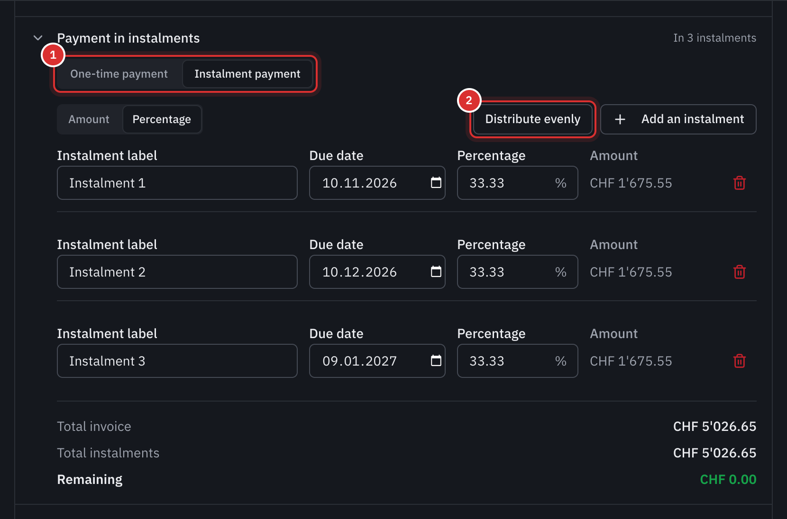
Task: Click the due date 10.12.2026 field
Action: [x=377, y=272]
